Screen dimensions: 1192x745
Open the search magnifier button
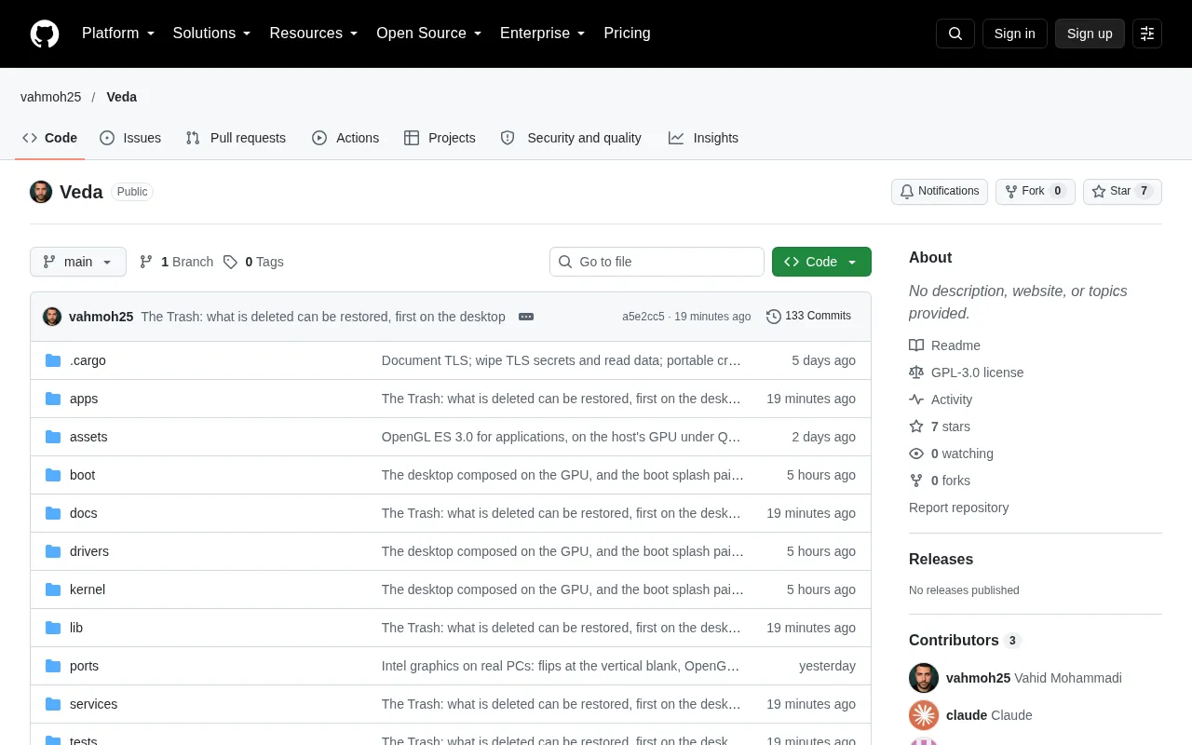955,34
